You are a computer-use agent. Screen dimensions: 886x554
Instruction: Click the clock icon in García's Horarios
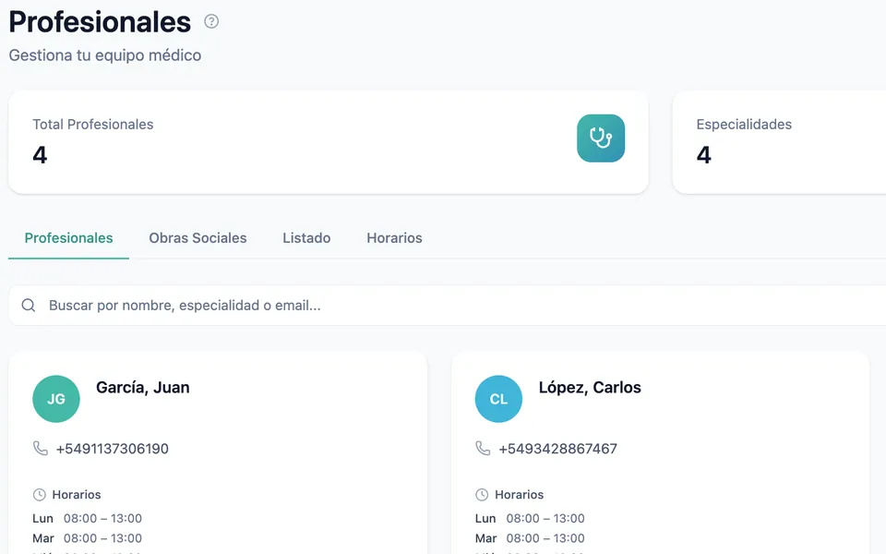tap(39, 495)
